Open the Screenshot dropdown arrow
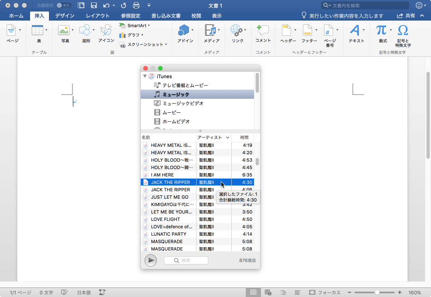431x297 pixels. pos(166,44)
